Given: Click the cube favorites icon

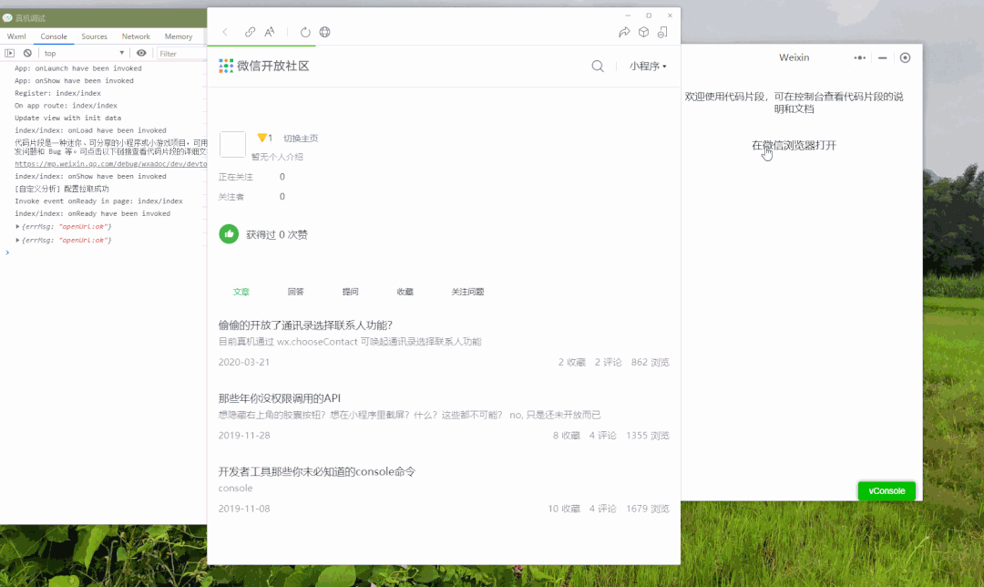Looking at the screenshot, I should [x=643, y=32].
